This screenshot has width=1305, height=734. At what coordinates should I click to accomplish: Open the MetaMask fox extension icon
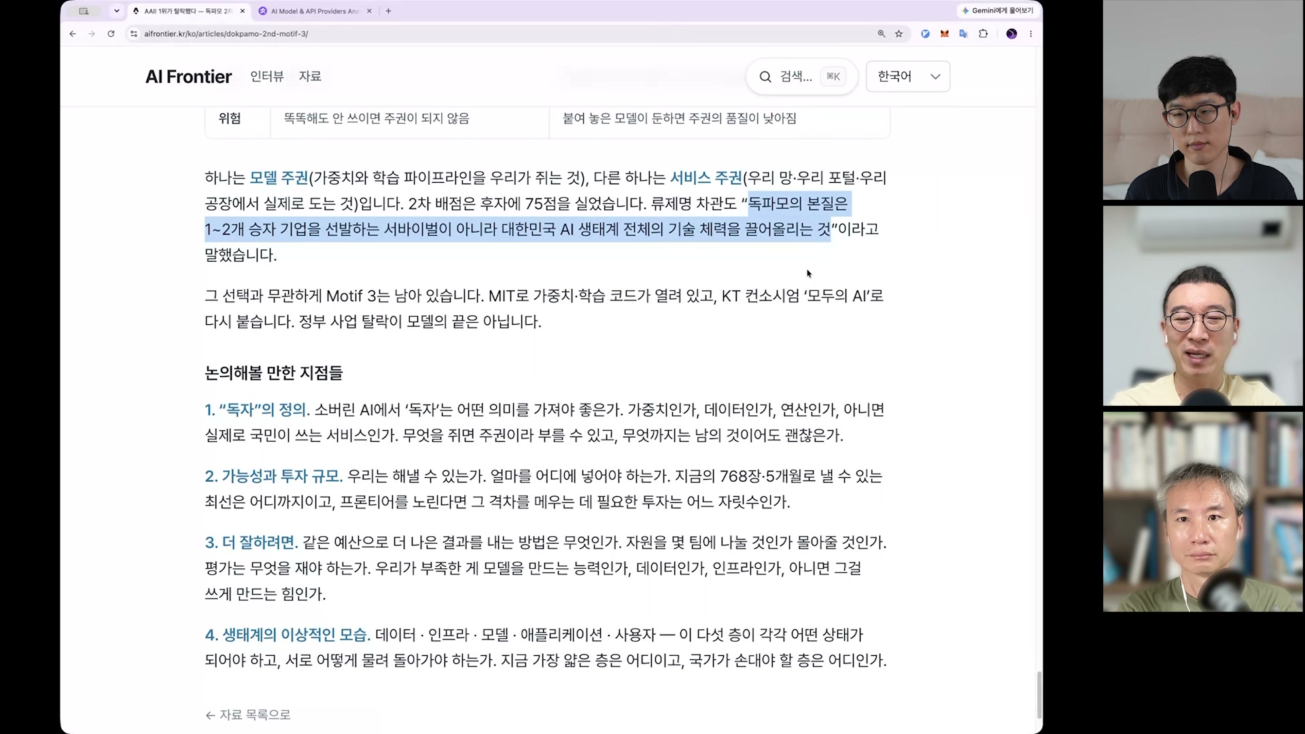(x=944, y=33)
